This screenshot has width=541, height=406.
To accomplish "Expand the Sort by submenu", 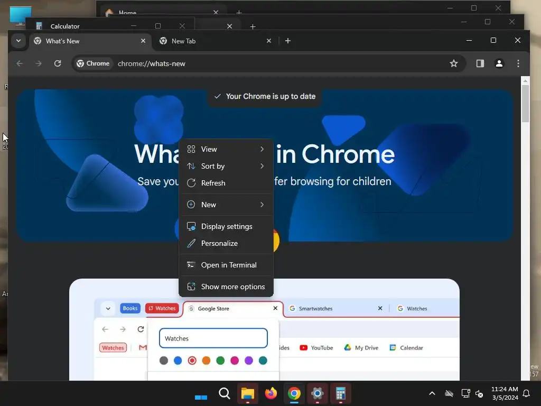I will tap(226, 166).
